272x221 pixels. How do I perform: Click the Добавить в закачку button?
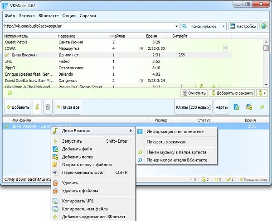(232, 93)
